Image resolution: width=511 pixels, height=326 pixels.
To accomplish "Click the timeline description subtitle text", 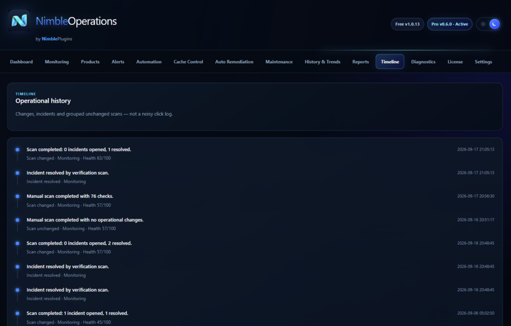I will 94,114.
